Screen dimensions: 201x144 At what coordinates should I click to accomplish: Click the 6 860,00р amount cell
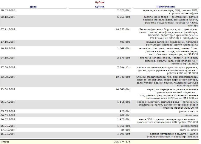point(123,17)
